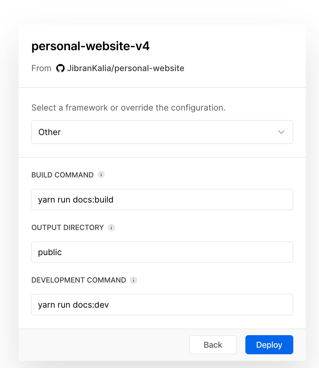Open the JibranKalia/personal-website repository link
Viewport: 319px width, 368px height.
click(x=125, y=68)
